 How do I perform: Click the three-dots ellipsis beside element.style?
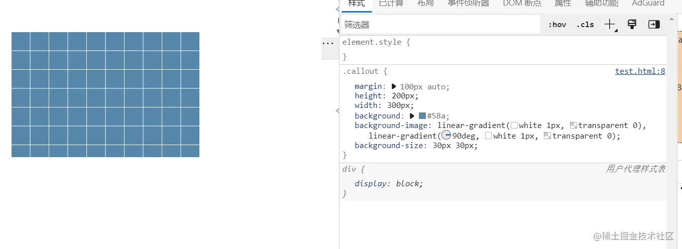click(327, 44)
